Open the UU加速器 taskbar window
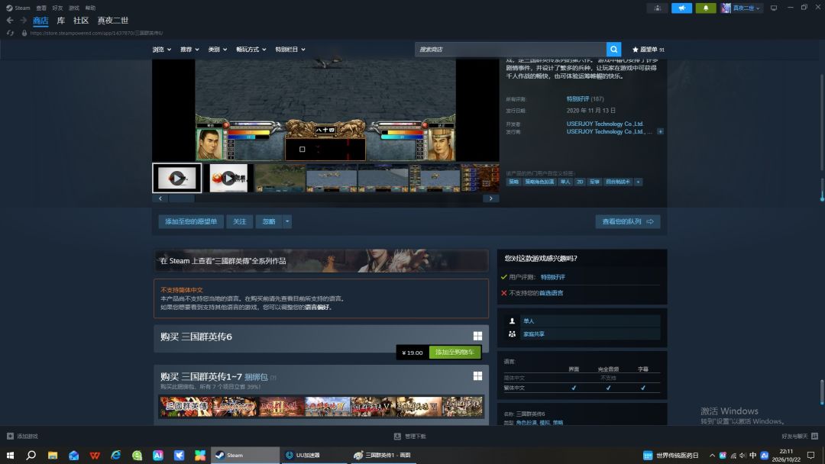This screenshot has height=464, width=825. [x=313, y=455]
